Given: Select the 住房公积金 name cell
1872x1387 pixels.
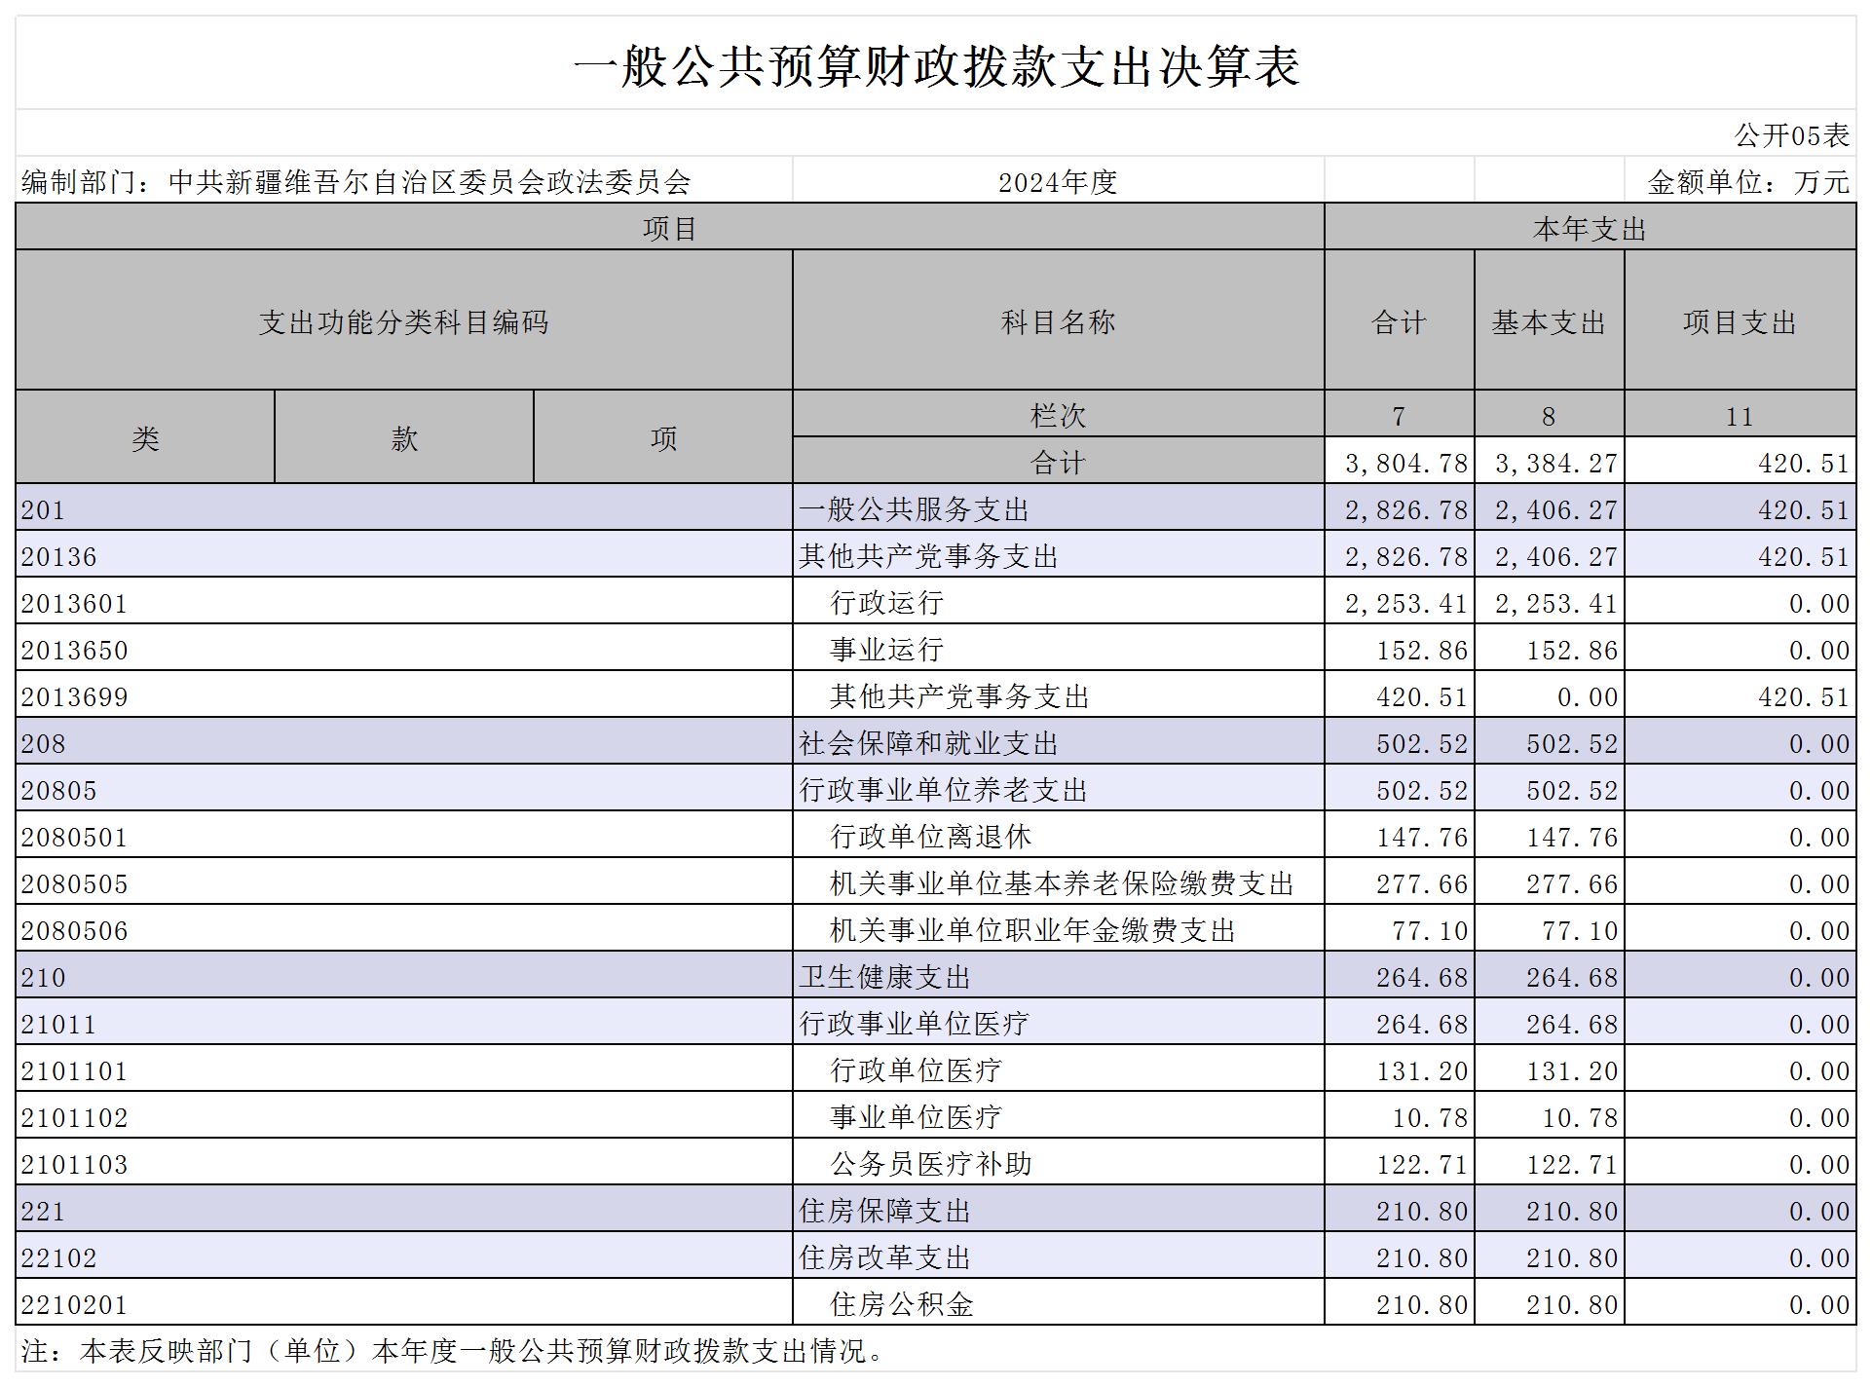Looking at the screenshot, I should coord(901,1304).
